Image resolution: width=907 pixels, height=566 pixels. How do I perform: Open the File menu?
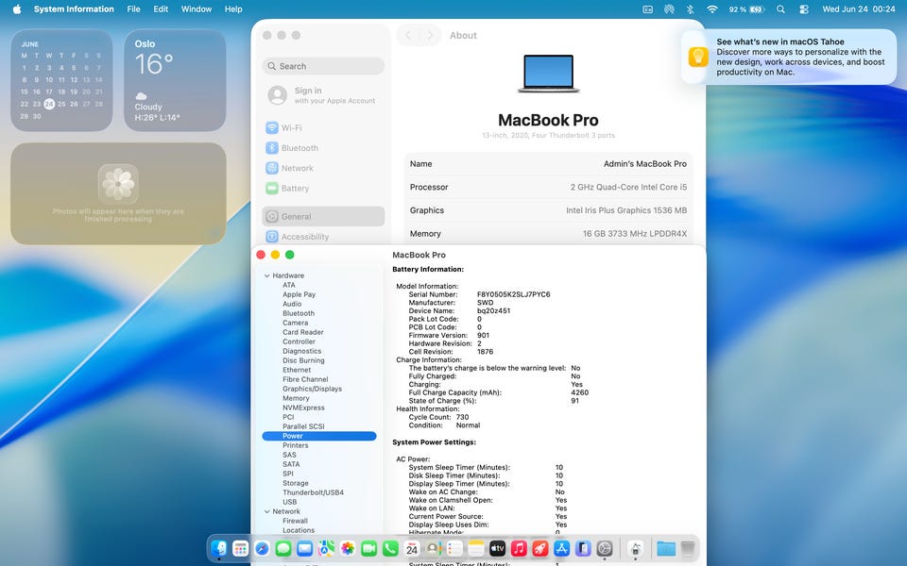(x=133, y=9)
